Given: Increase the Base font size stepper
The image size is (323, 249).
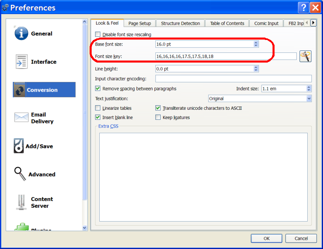Looking at the screenshot, I should pyautogui.click(x=256, y=42).
